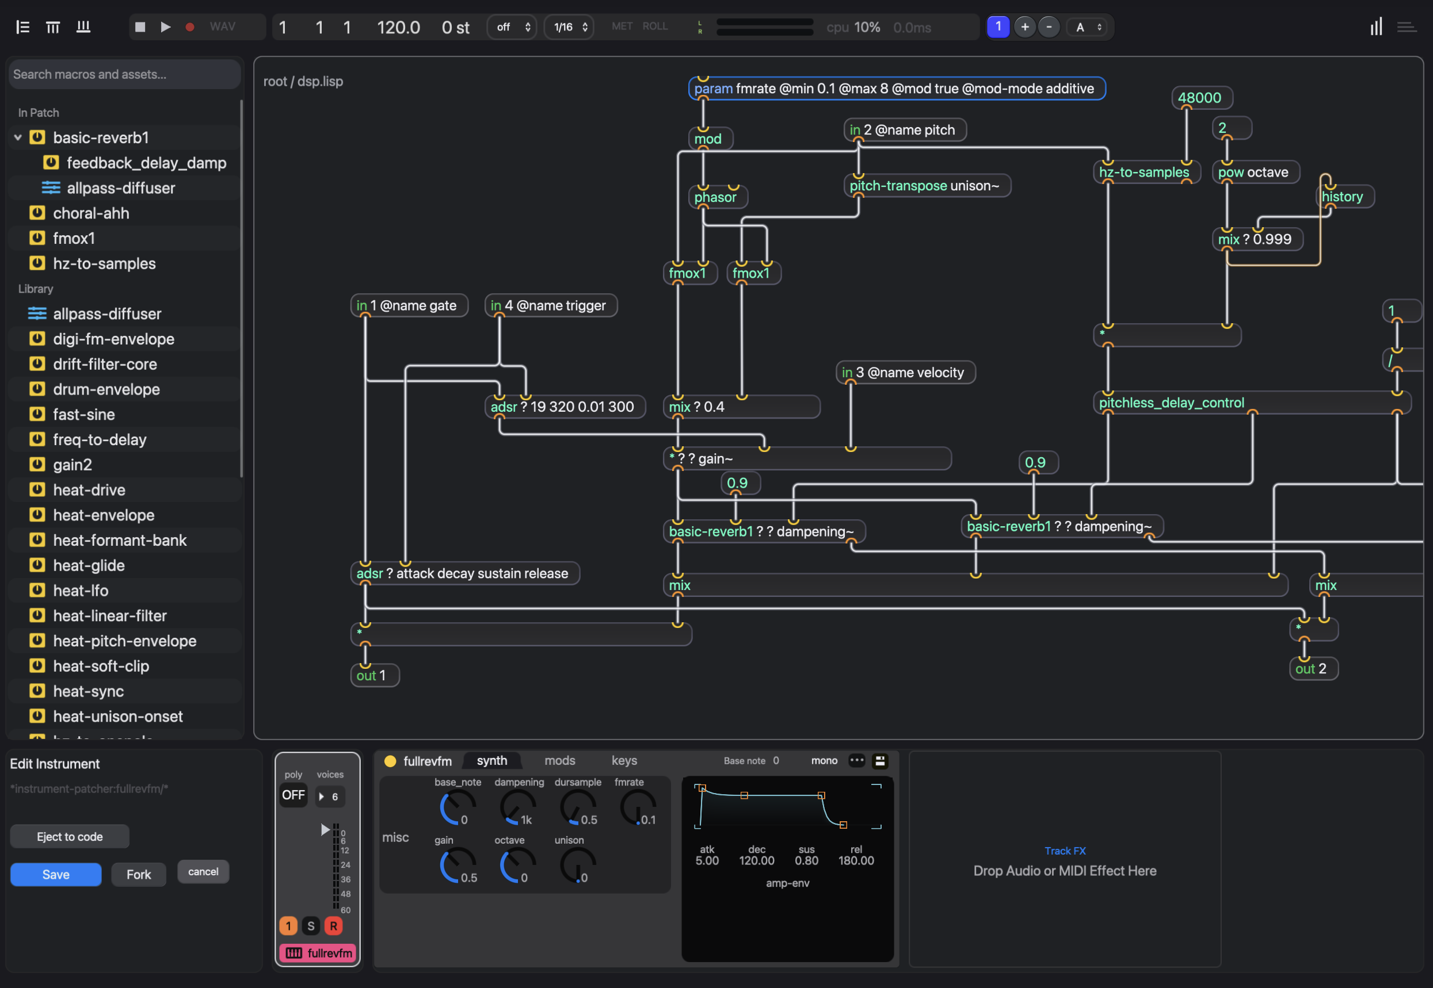Click the WAV export label
This screenshot has height=988, width=1433.
pos(222,26)
